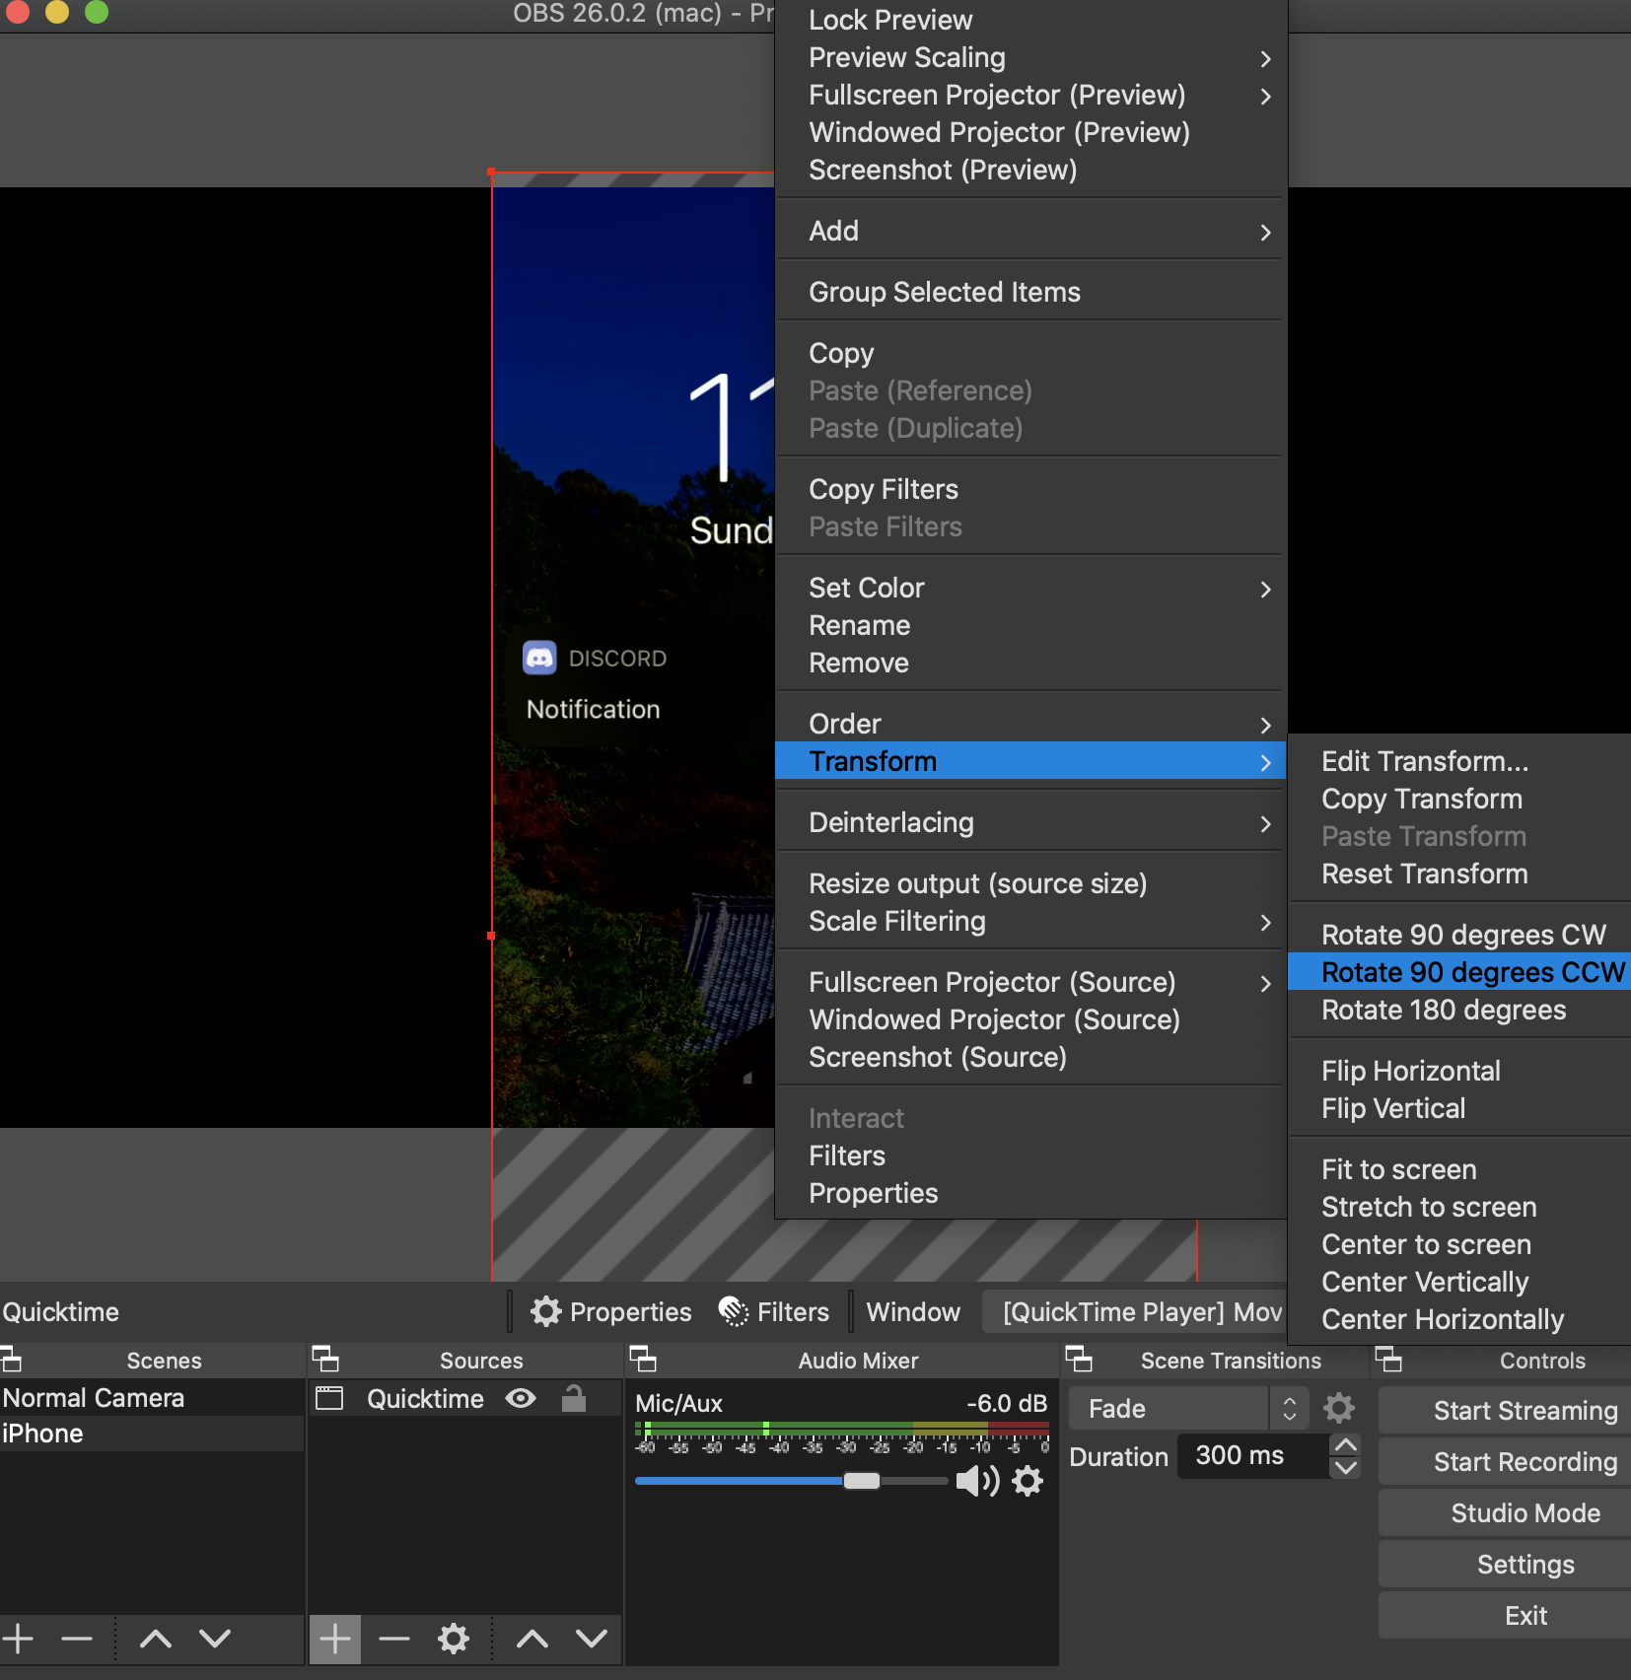Screen dimensions: 1631x1680
Task: Add a new scene with plus icon
Action: [x=18, y=1639]
